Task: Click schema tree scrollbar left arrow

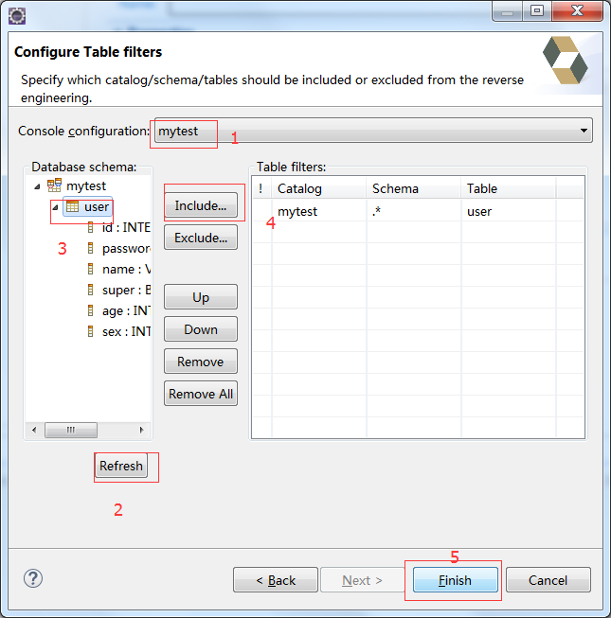Action: point(34,430)
